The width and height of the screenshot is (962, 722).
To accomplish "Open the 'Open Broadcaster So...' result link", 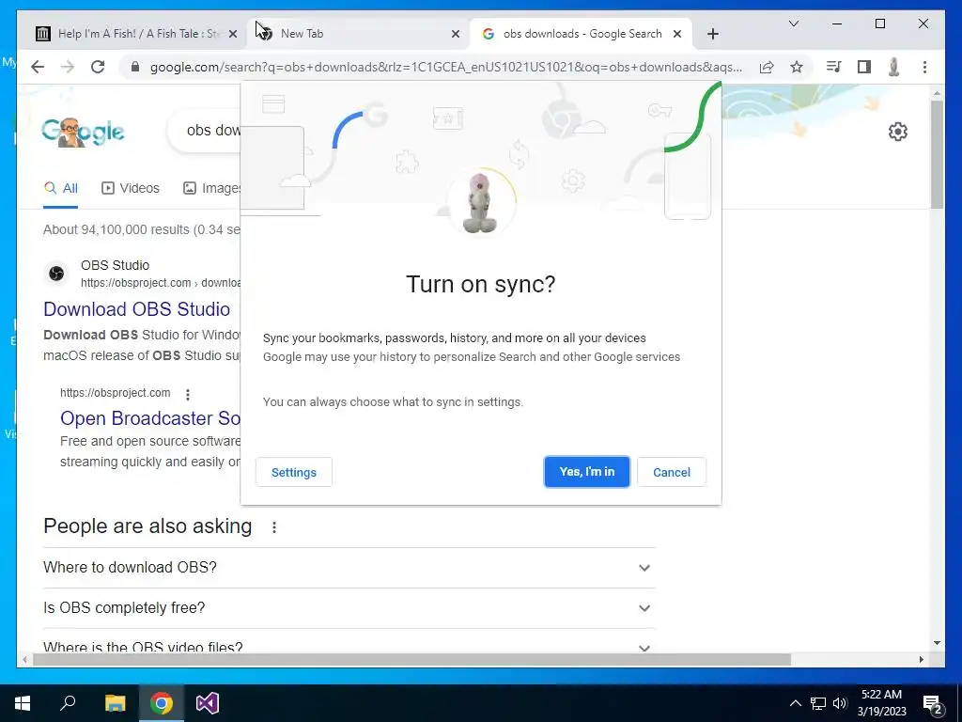I will pyautogui.click(x=150, y=418).
